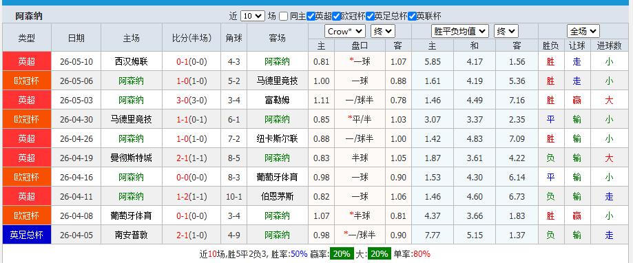Open the 纽卡斯尔联 team link
Viewport: 633px width, 263px height.
pyautogui.click(x=278, y=139)
